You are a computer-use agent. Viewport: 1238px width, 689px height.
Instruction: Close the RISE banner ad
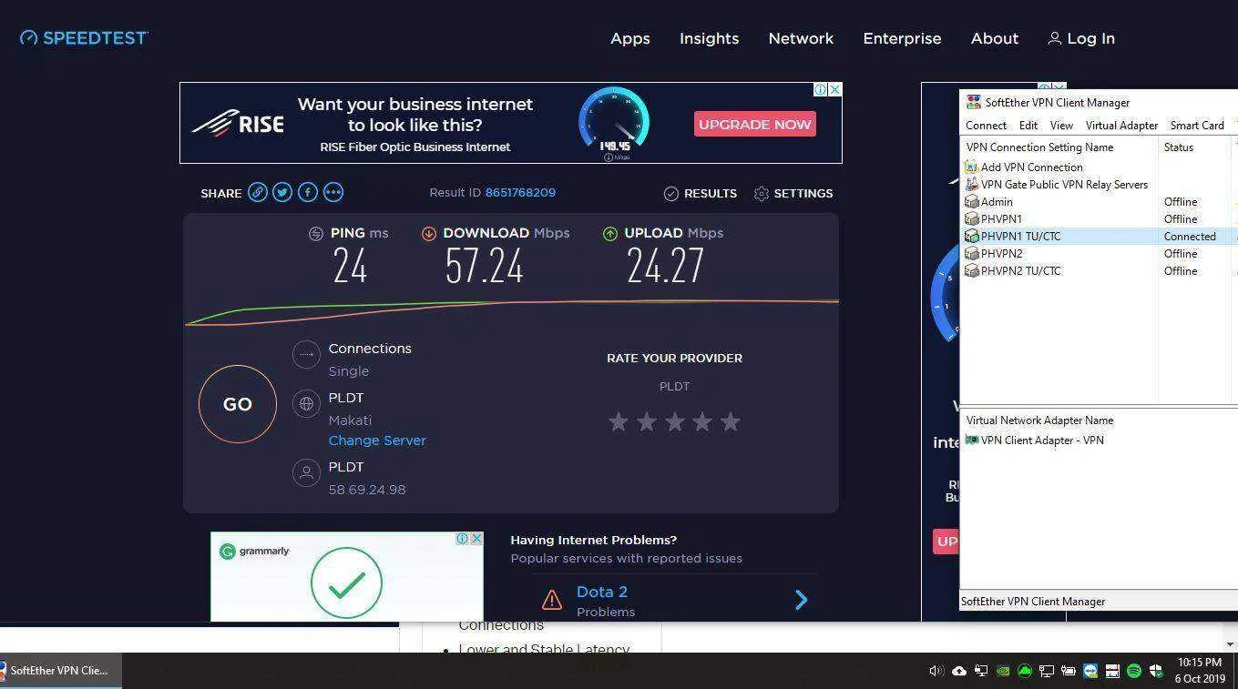tap(834, 89)
